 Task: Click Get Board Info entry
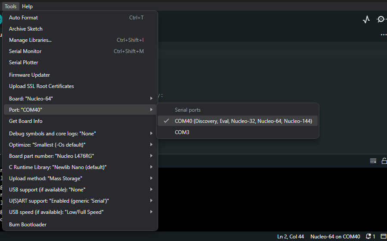26,121
